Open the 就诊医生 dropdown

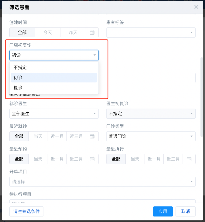[x=54, y=114]
